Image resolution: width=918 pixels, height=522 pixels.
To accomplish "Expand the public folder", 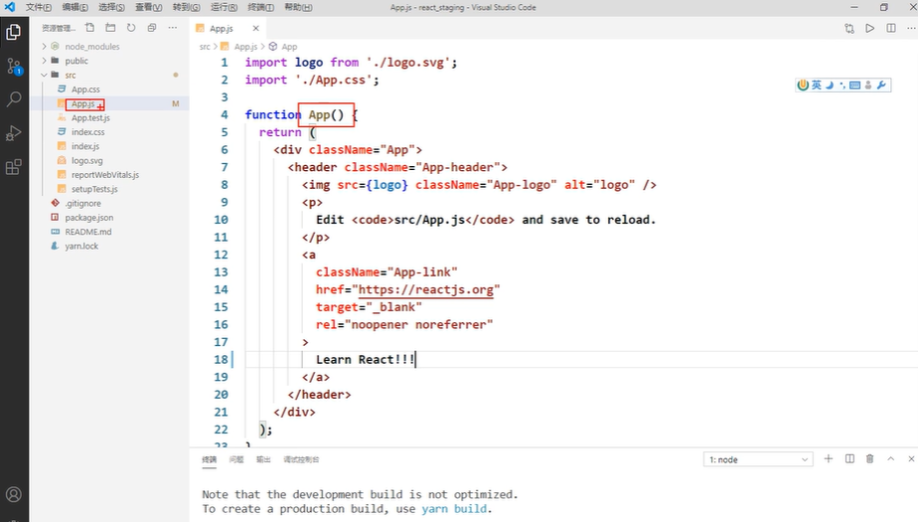I will coord(45,61).
